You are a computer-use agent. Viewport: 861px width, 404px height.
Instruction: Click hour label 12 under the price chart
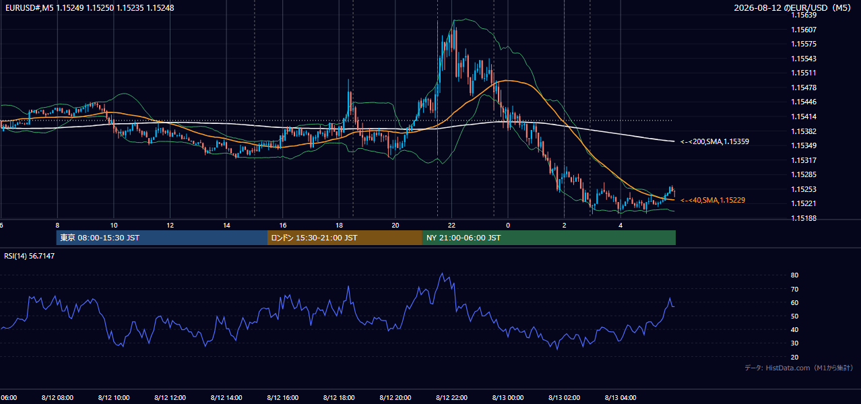click(170, 225)
